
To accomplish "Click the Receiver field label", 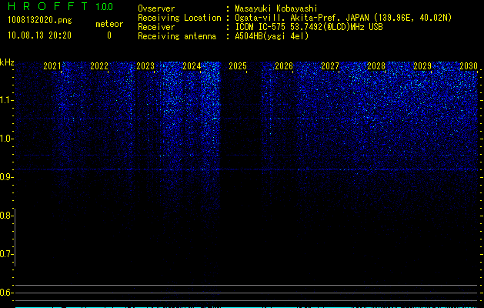I will 156,27.
